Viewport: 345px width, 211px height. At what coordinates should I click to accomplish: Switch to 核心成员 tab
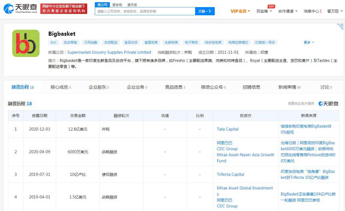pos(61,87)
